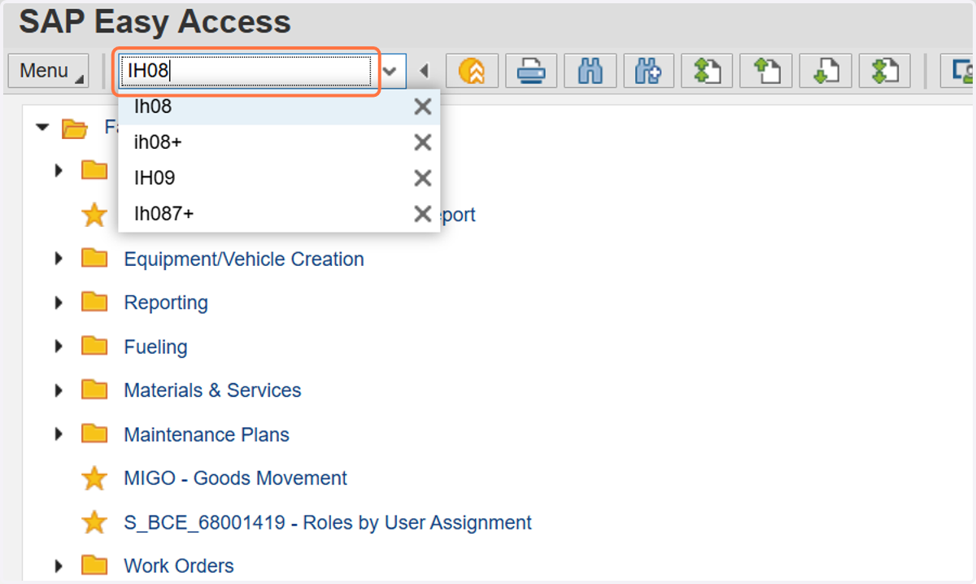Image resolution: width=976 pixels, height=584 pixels.
Task: Remove IH09 entry from history
Action: (x=423, y=178)
